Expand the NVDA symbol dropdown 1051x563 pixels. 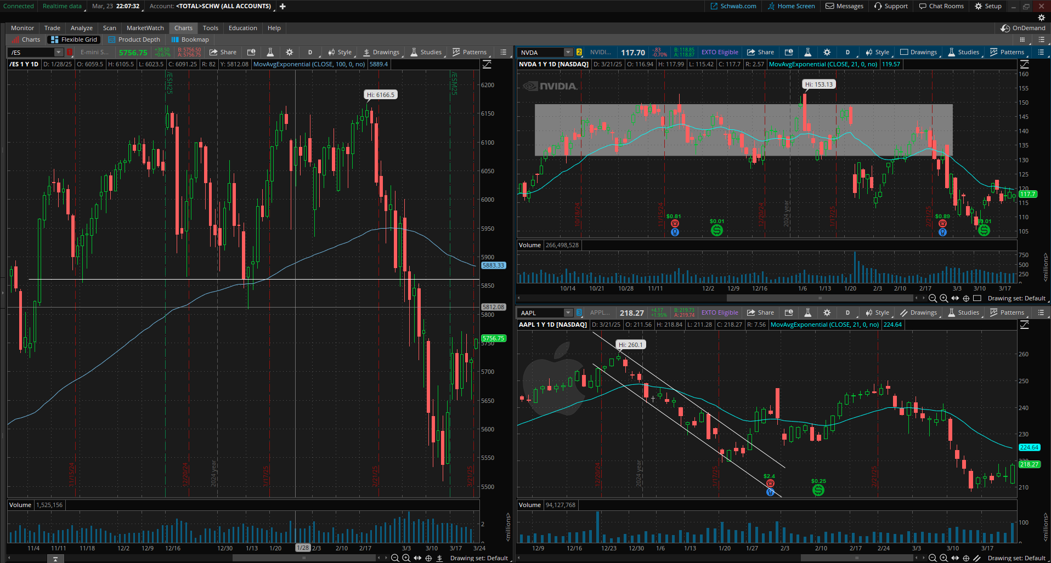coord(568,52)
